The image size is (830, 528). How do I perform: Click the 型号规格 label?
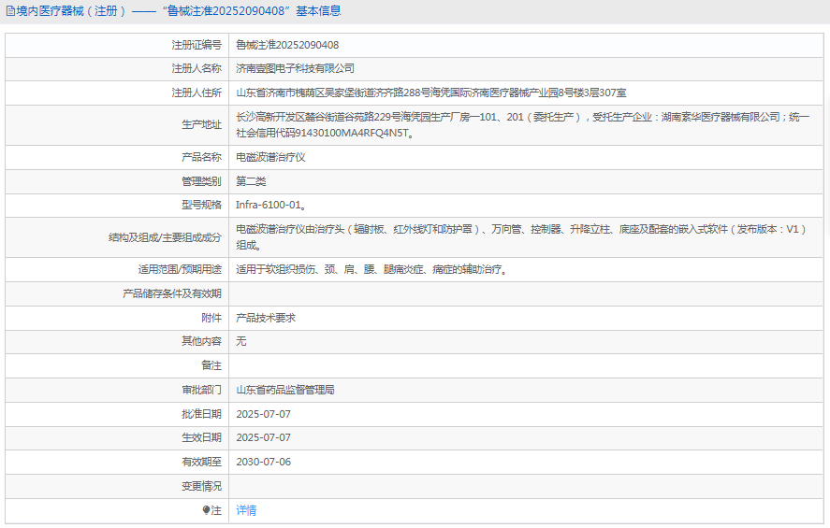[x=201, y=205]
